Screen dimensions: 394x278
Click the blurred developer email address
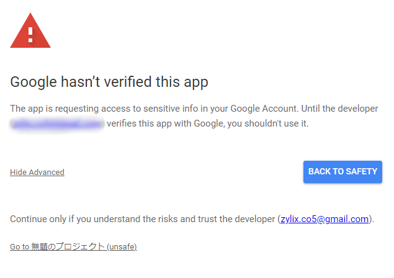[x=56, y=123]
